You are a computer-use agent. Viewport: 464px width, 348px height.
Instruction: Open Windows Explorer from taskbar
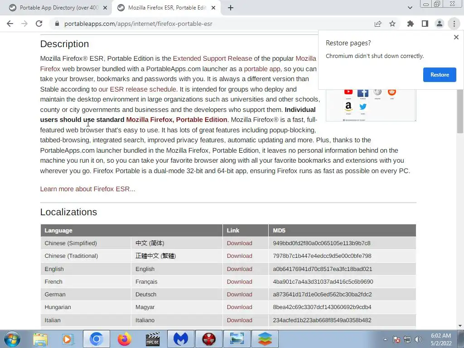[x=40, y=339]
